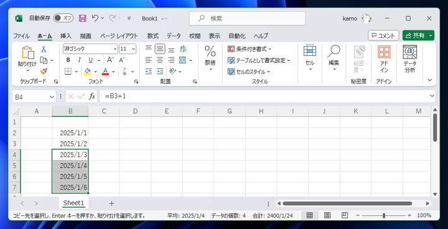
Task: Switch to the 表示 tab
Action: click(214, 36)
